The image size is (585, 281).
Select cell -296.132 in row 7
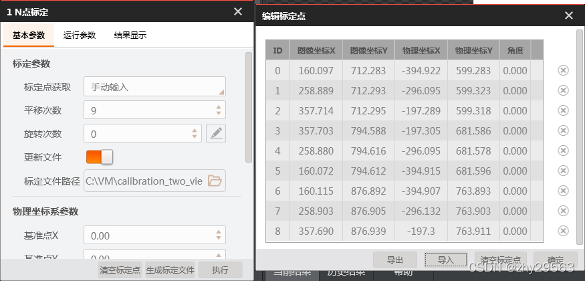click(x=421, y=211)
